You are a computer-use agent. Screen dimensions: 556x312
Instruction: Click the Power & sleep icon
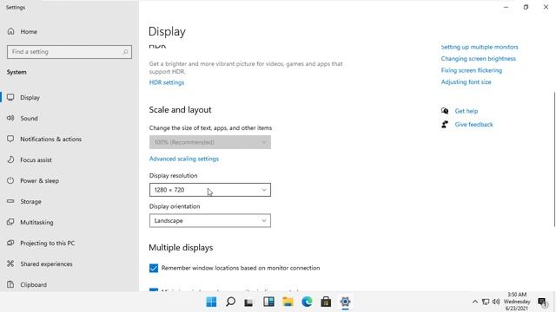tap(10, 180)
